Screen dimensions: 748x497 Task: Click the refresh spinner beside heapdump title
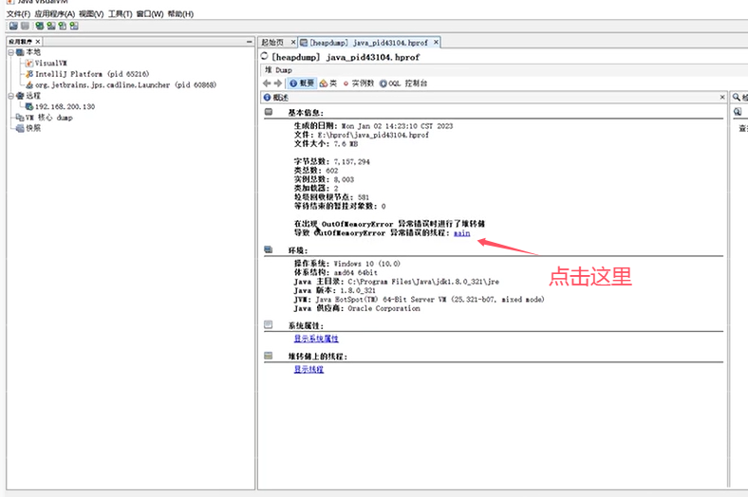pos(264,56)
